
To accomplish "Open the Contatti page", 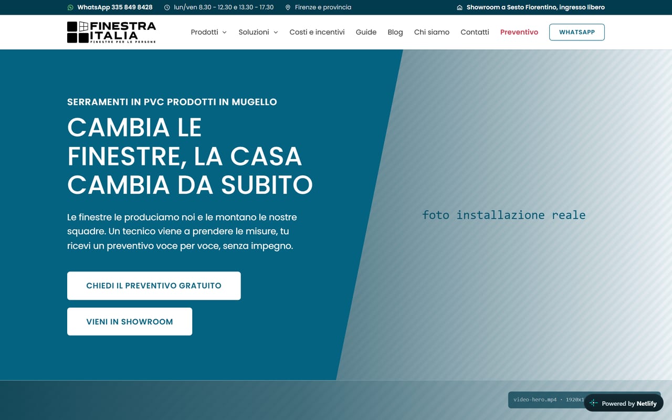I will [x=475, y=32].
